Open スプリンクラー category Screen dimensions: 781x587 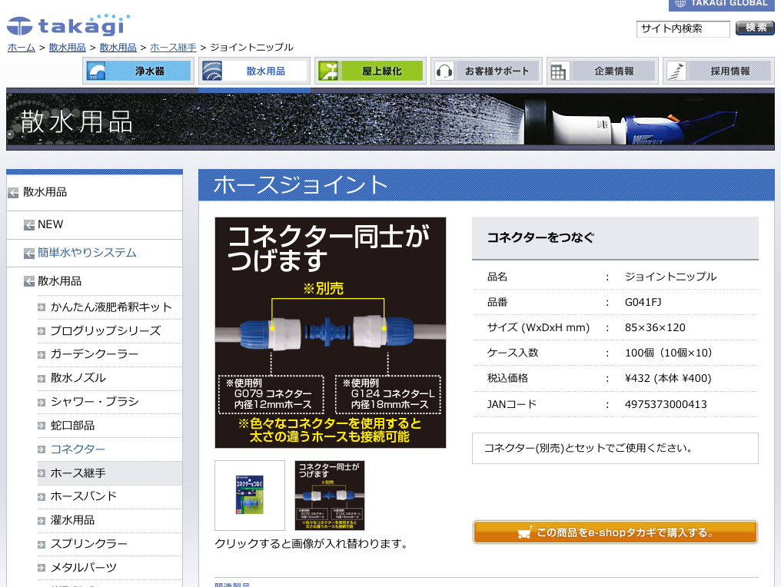pyautogui.click(x=88, y=544)
